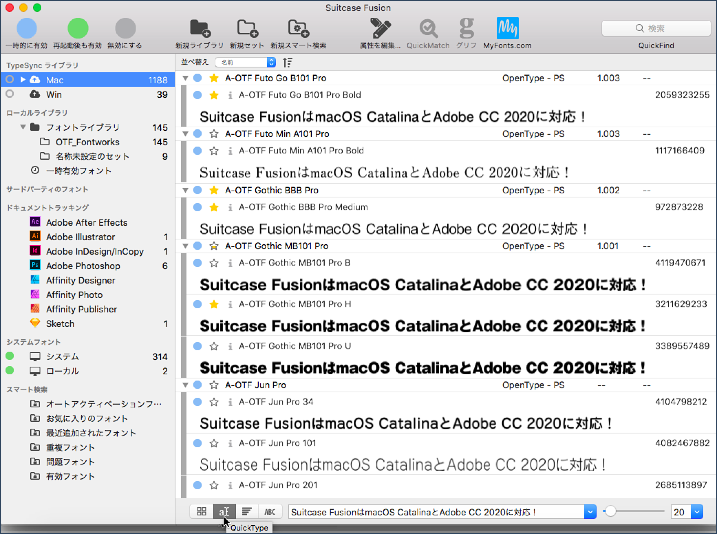Create a new library with folder icon
Image resolution: width=717 pixels, height=534 pixels.
tap(200, 28)
